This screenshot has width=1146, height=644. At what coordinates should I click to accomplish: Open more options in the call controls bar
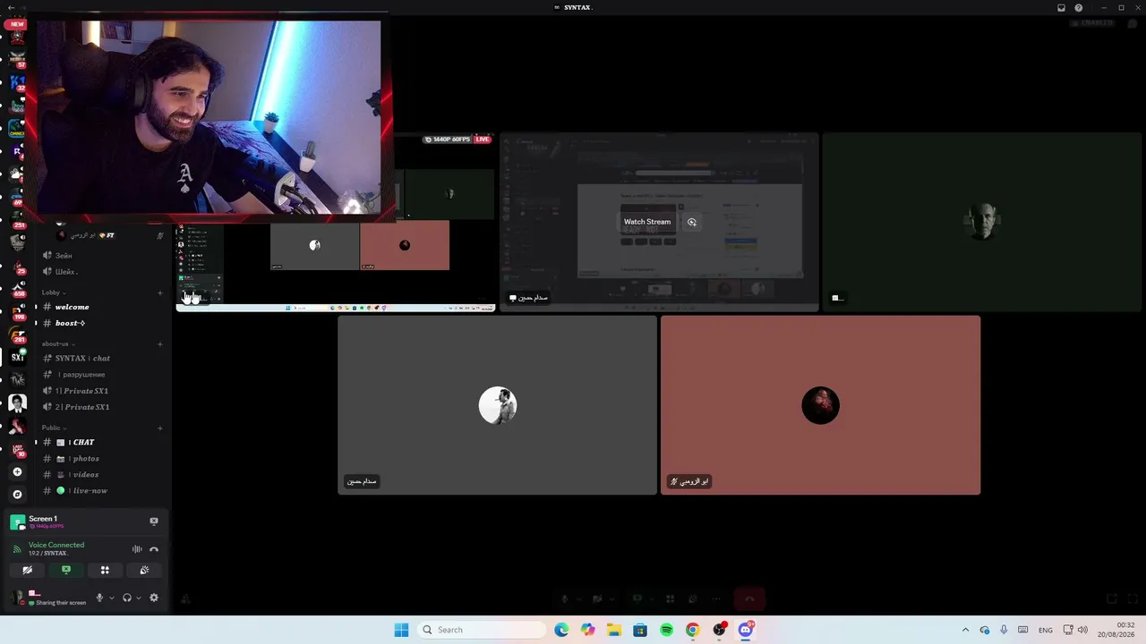(x=716, y=598)
